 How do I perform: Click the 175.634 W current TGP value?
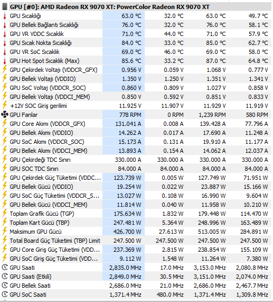click(x=127, y=214)
